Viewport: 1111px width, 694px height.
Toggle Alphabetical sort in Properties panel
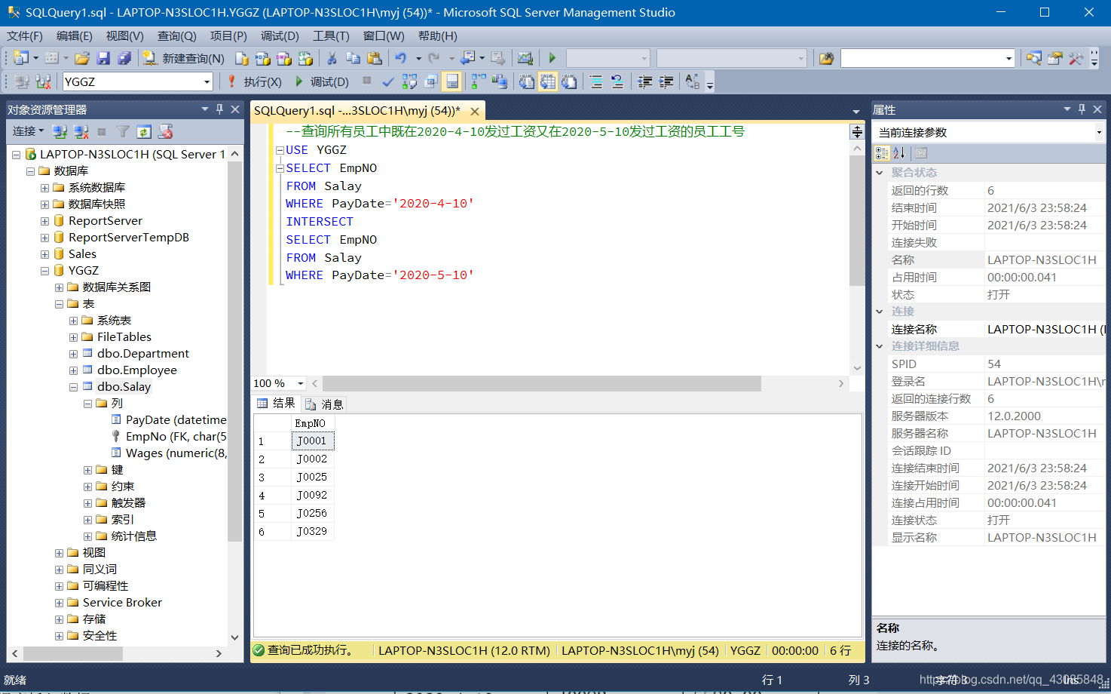pyautogui.click(x=898, y=153)
